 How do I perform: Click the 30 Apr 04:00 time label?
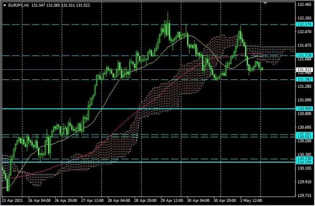tap(198, 201)
